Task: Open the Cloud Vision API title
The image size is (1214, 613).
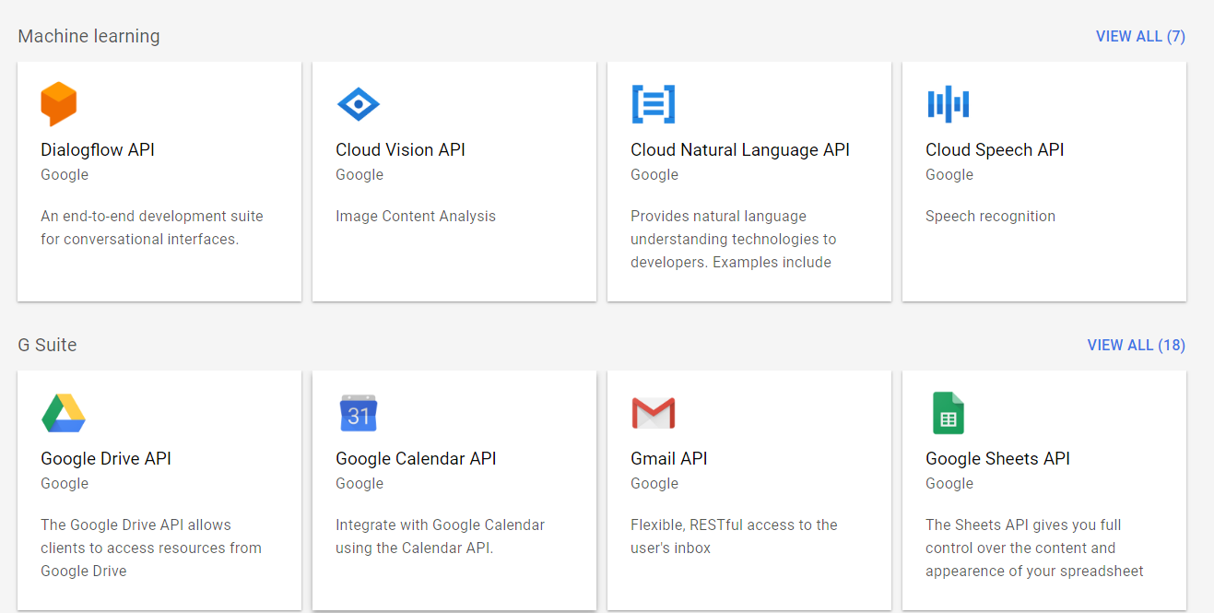Action: coord(400,149)
